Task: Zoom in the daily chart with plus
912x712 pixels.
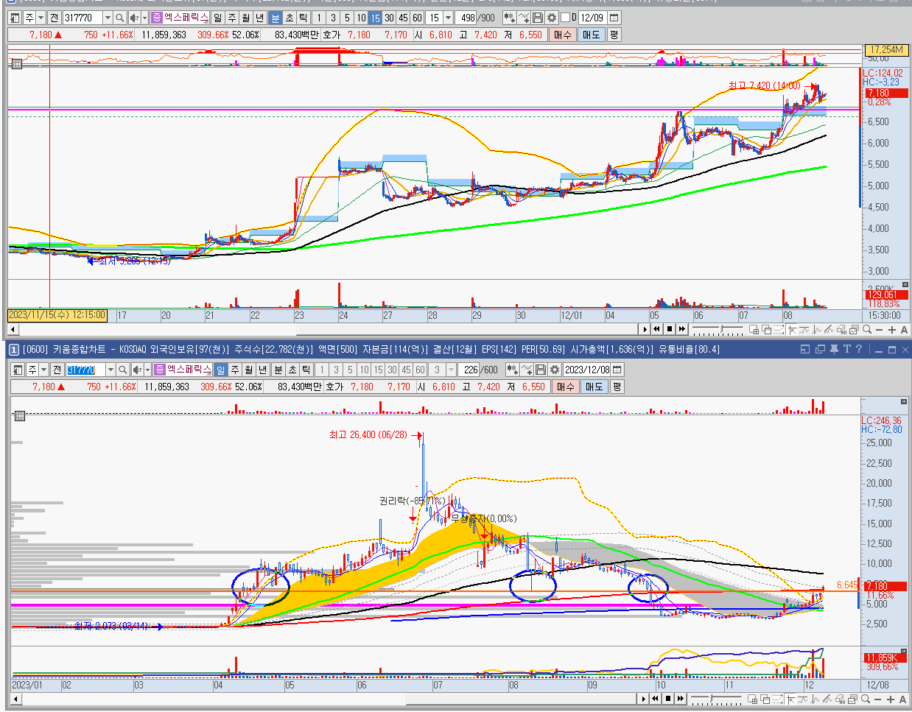Action: pyautogui.click(x=891, y=699)
